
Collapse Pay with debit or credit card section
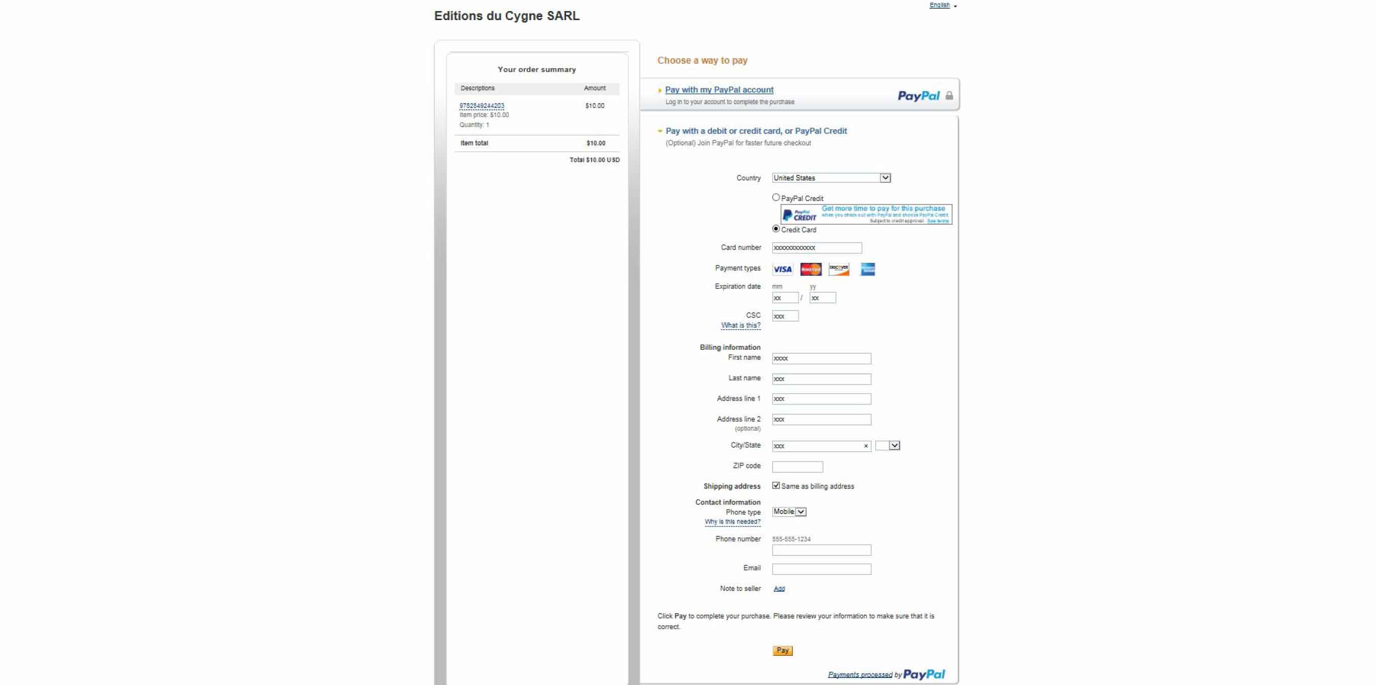(x=756, y=131)
